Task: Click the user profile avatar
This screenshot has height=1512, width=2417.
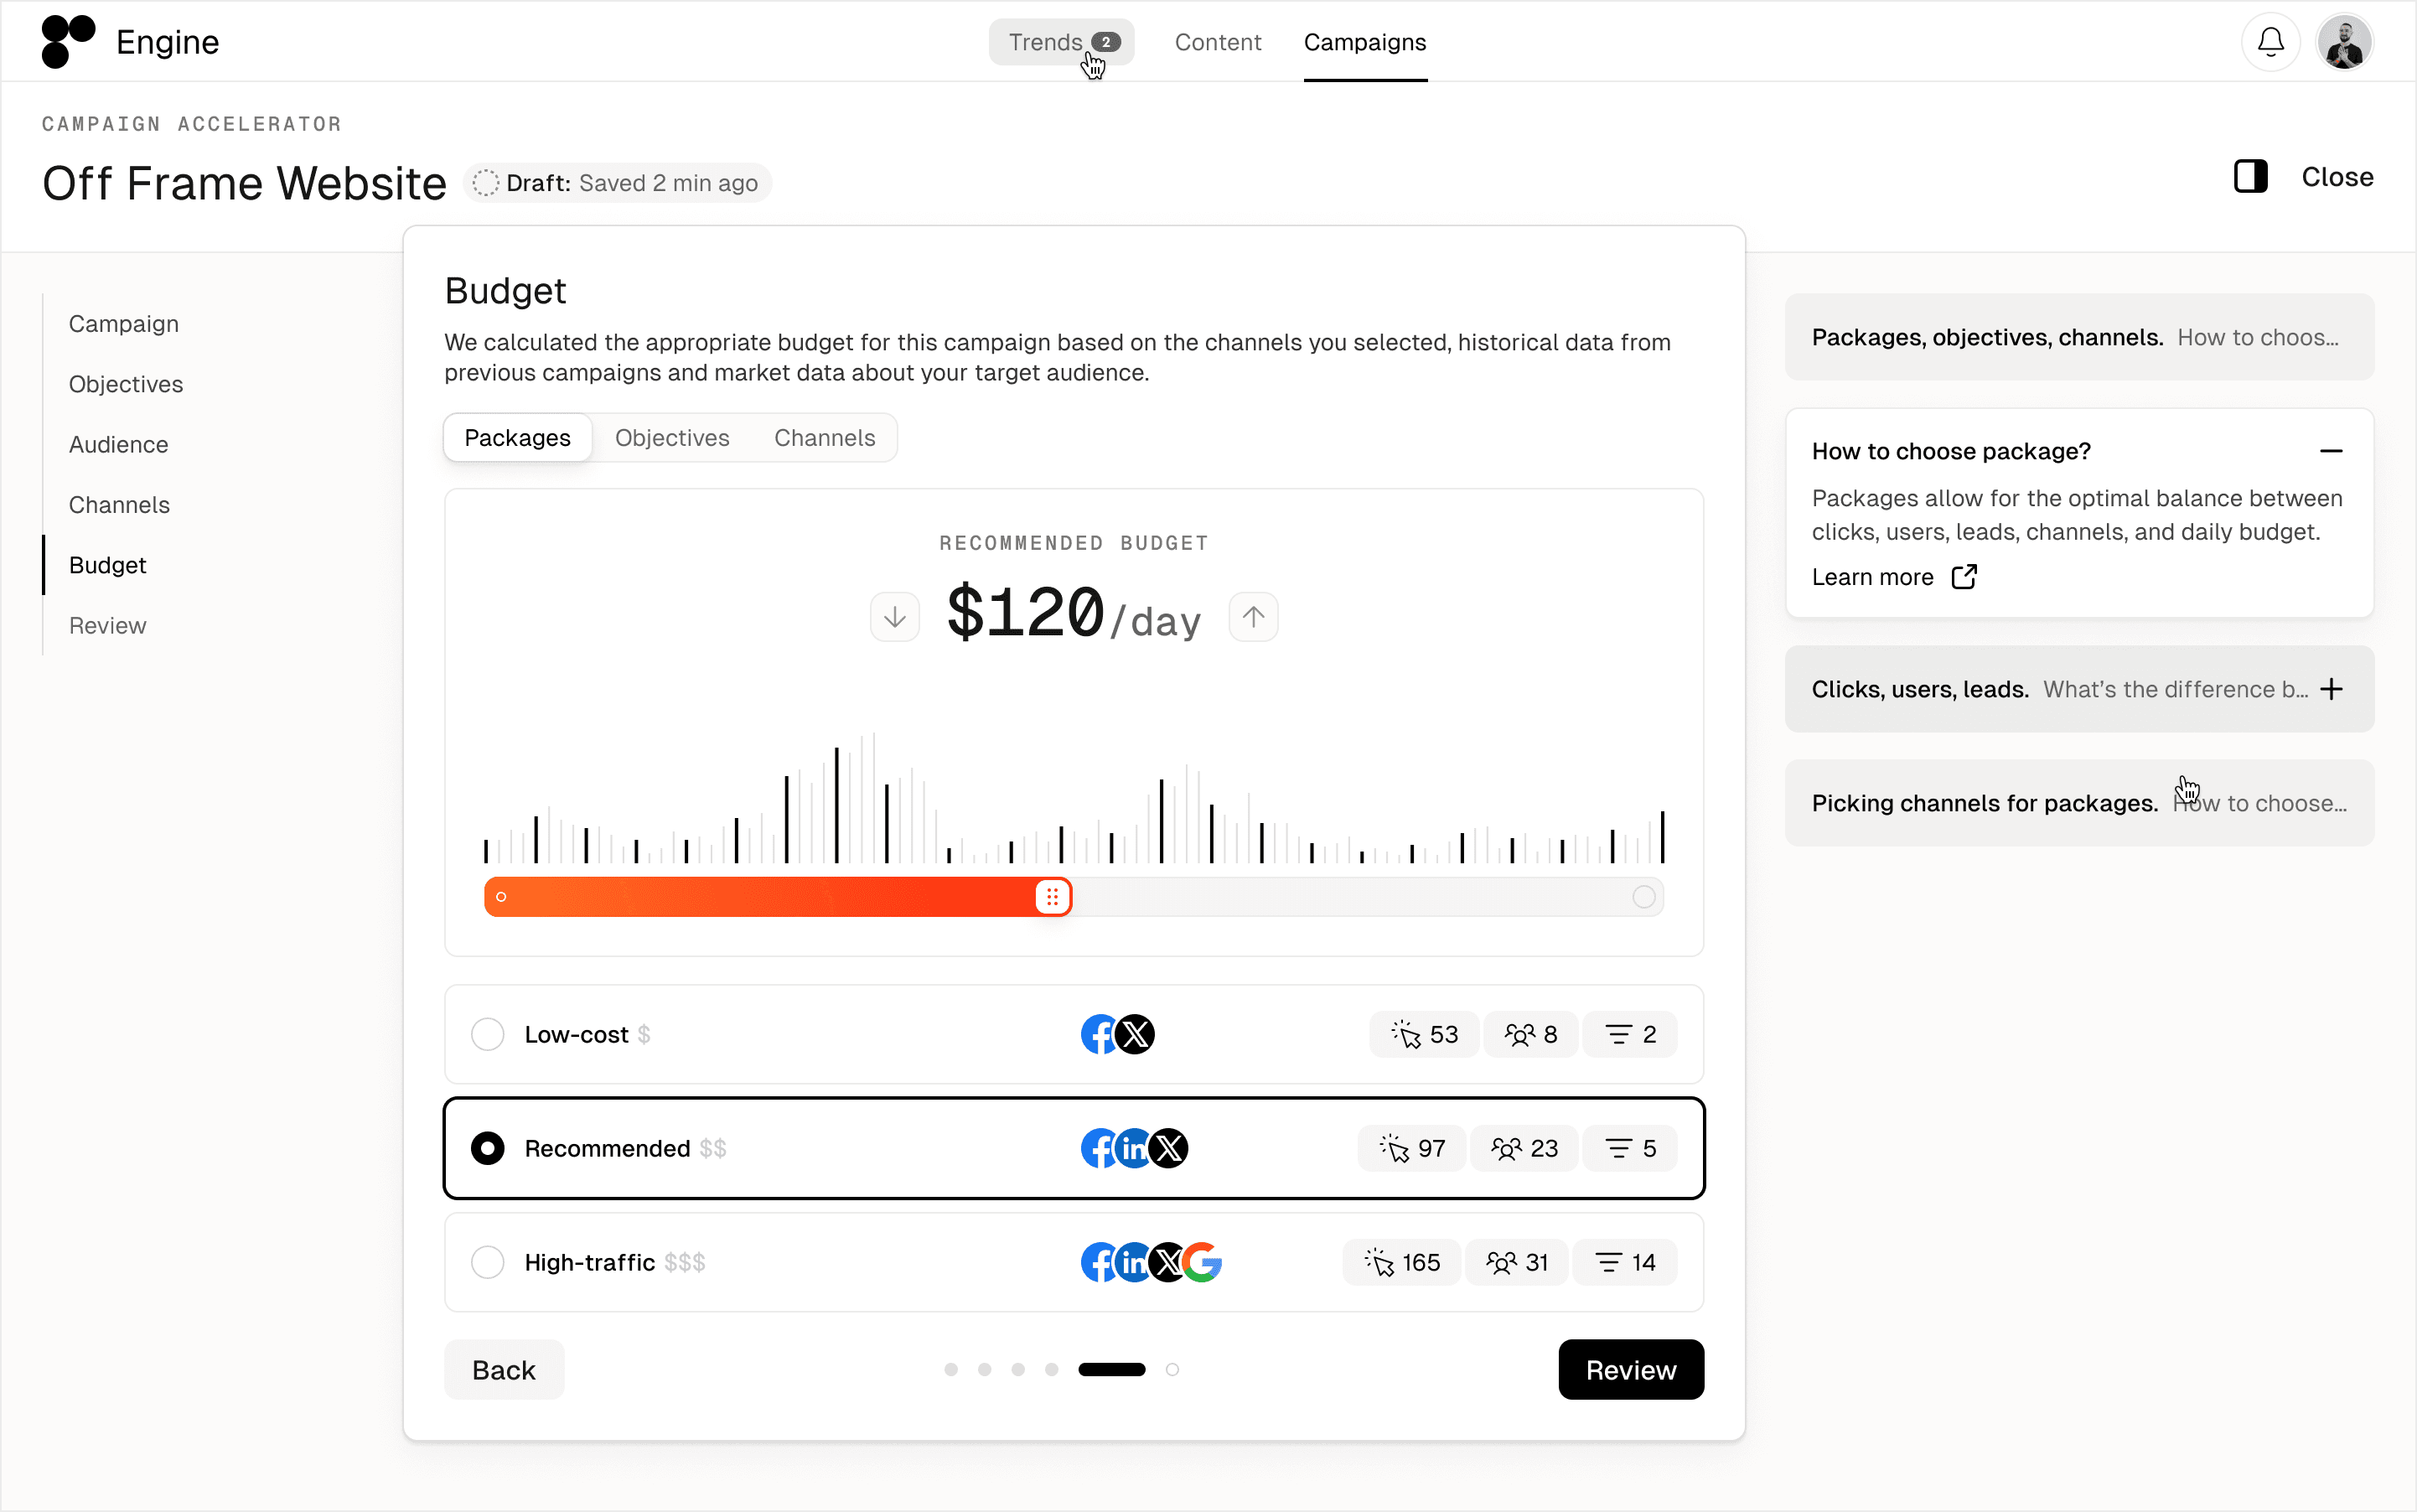Action: [x=2344, y=42]
